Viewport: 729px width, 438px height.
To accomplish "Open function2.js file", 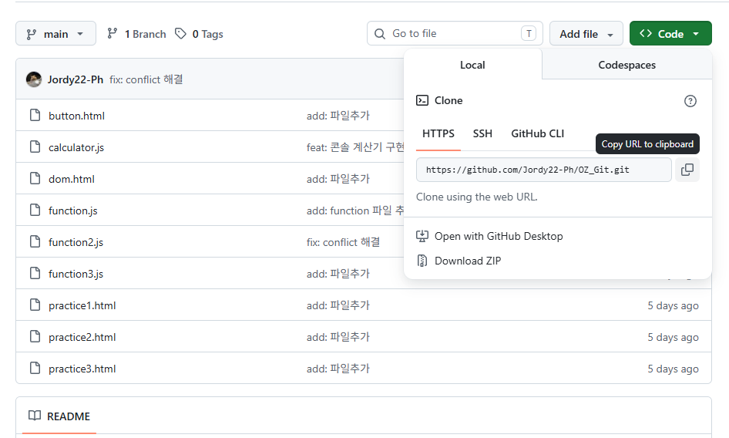I will [x=76, y=242].
